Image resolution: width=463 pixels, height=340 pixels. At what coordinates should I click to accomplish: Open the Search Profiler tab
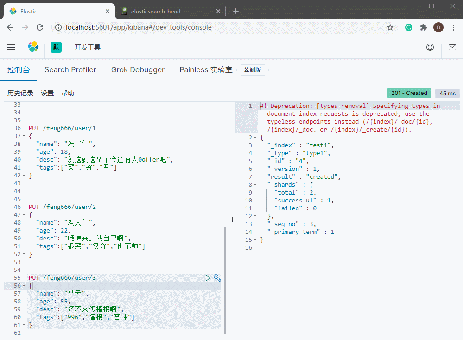pos(70,70)
